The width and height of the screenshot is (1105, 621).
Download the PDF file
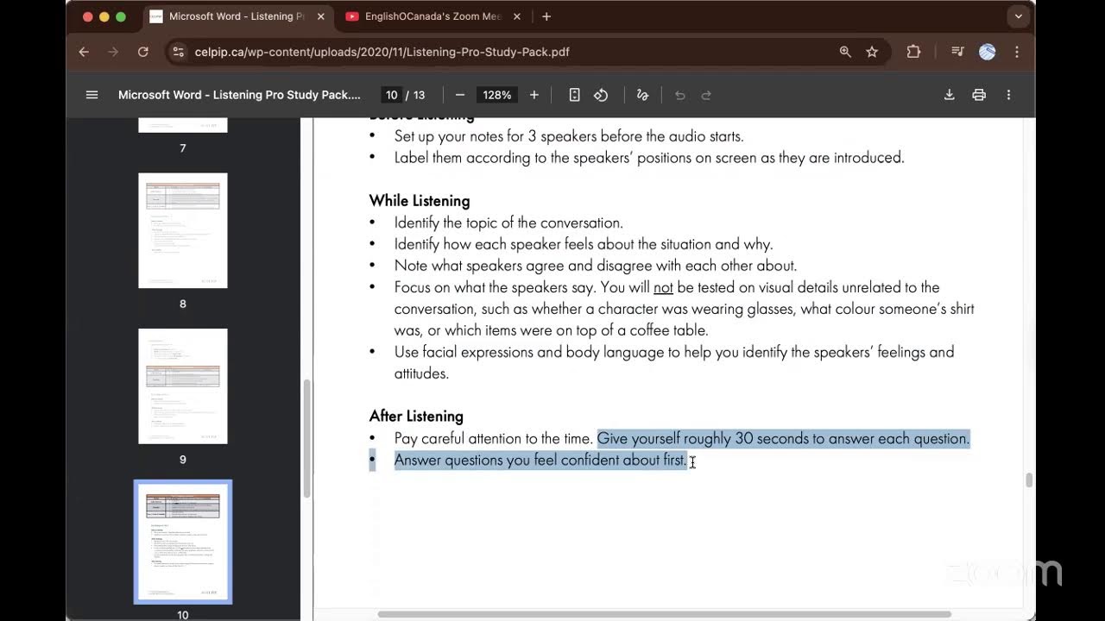coord(949,95)
